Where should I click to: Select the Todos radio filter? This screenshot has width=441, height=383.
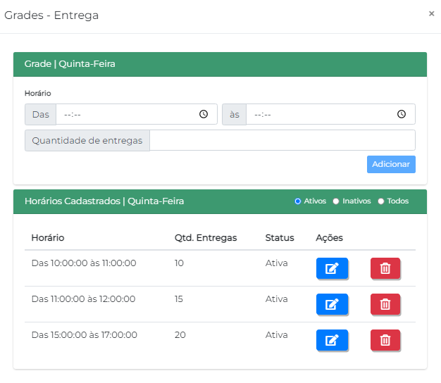pyautogui.click(x=381, y=201)
